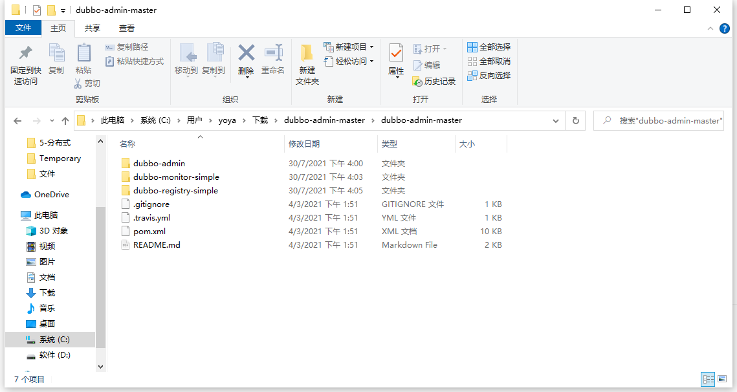Switch to Large icons view in status bar

click(722, 379)
